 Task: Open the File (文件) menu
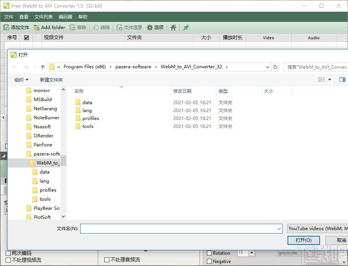tap(9, 17)
